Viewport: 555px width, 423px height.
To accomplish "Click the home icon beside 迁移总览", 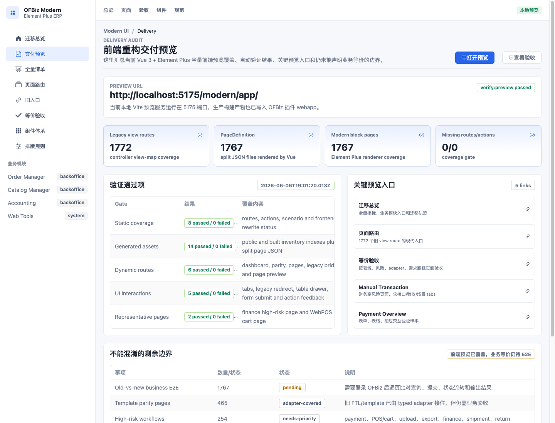I will coord(18,38).
